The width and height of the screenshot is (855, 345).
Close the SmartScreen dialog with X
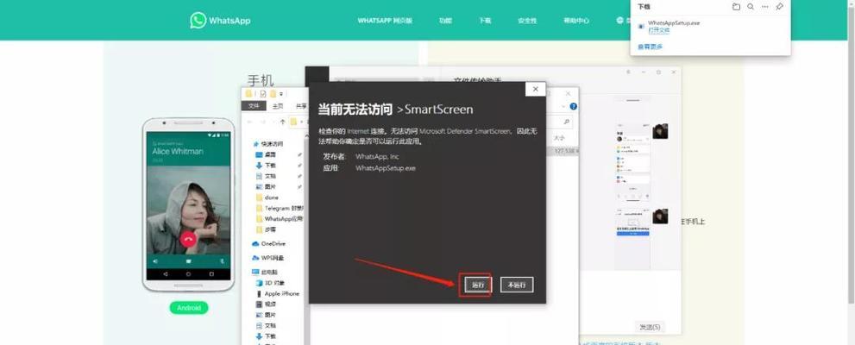(536, 89)
